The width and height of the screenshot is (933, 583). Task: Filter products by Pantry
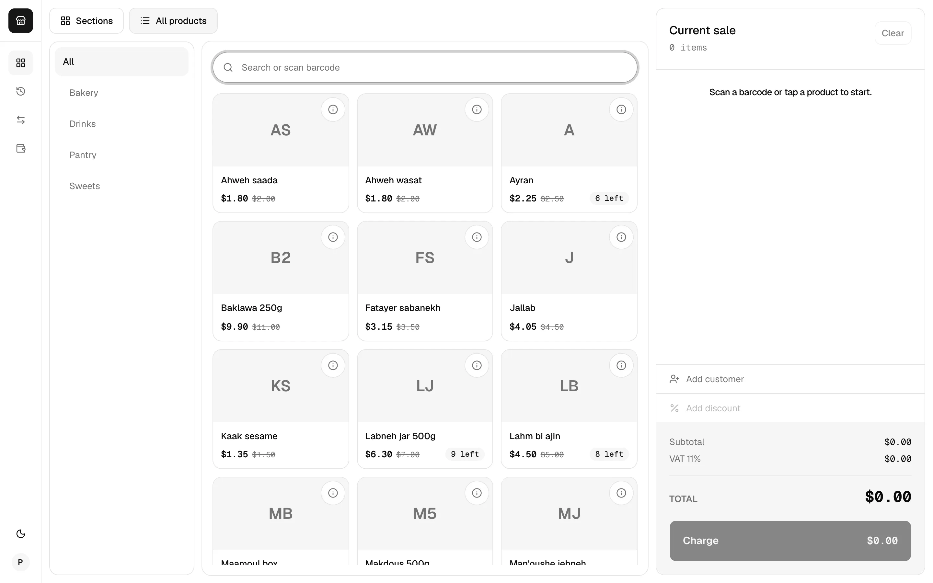[x=122, y=155]
